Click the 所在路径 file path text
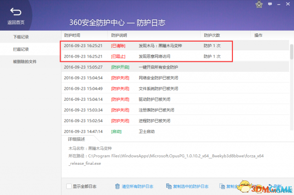The height and width of the screenshot is (195, 294). coord(166,160)
